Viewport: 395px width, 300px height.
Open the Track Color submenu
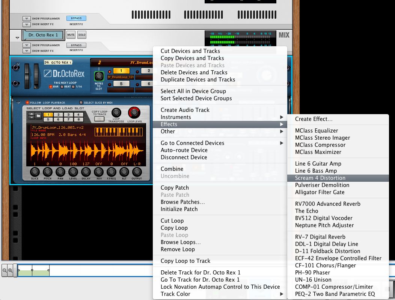(x=220, y=294)
